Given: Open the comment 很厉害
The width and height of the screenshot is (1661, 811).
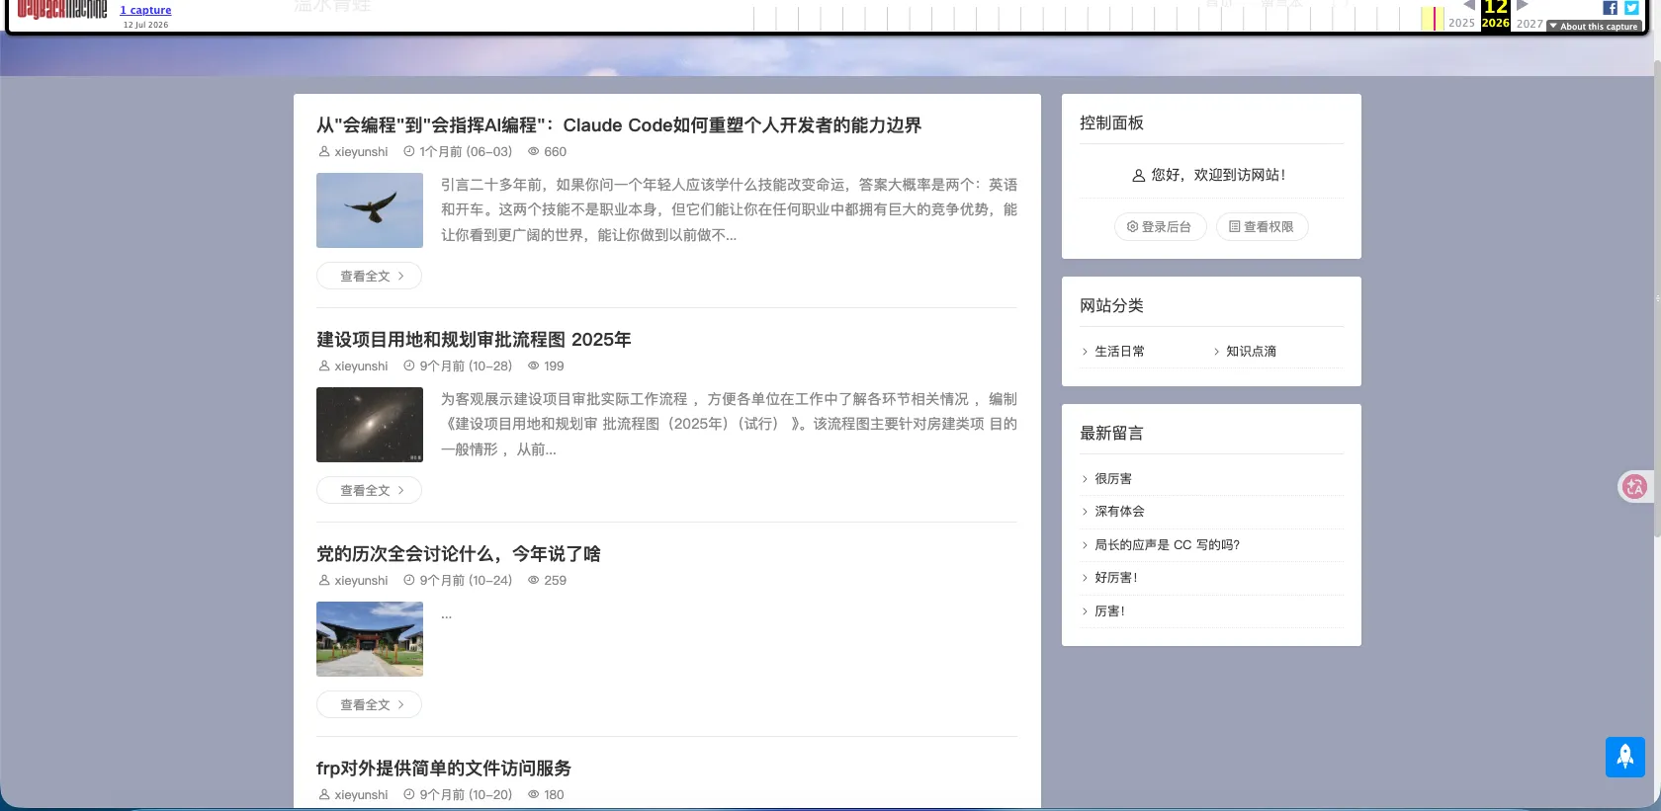Looking at the screenshot, I should 1113,479.
